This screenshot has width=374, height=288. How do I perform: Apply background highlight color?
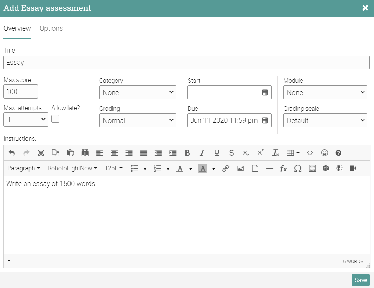(x=203, y=168)
